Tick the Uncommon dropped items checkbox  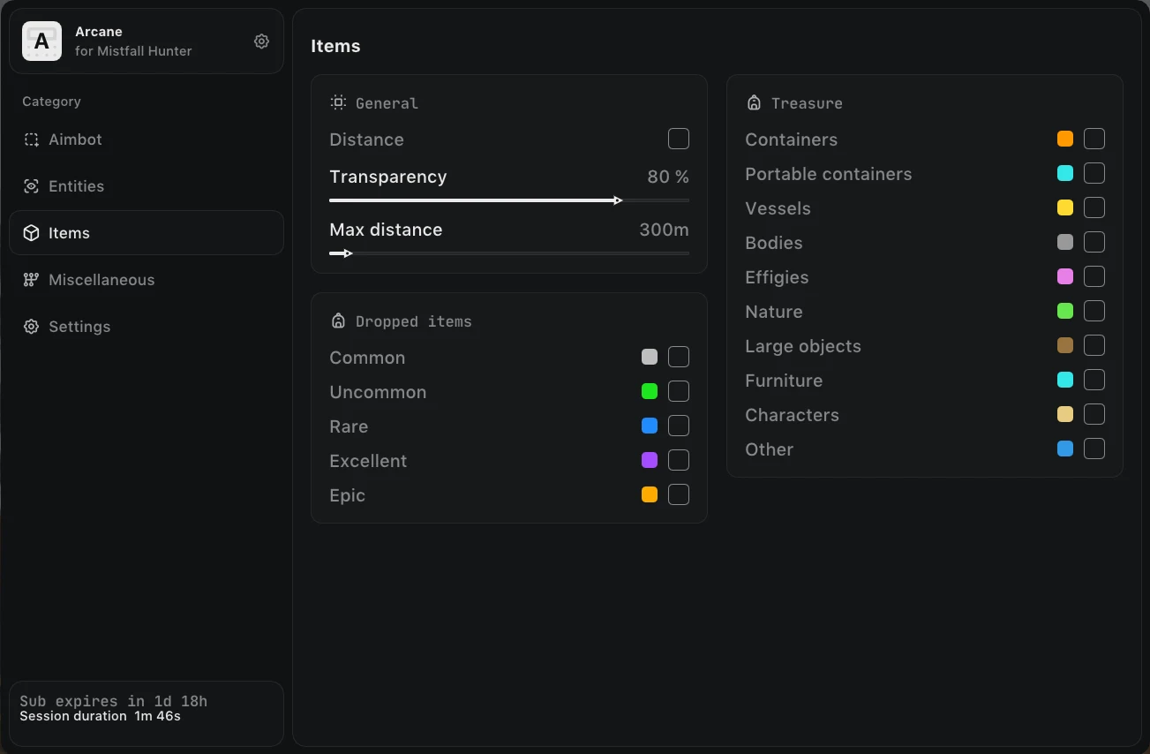click(679, 391)
